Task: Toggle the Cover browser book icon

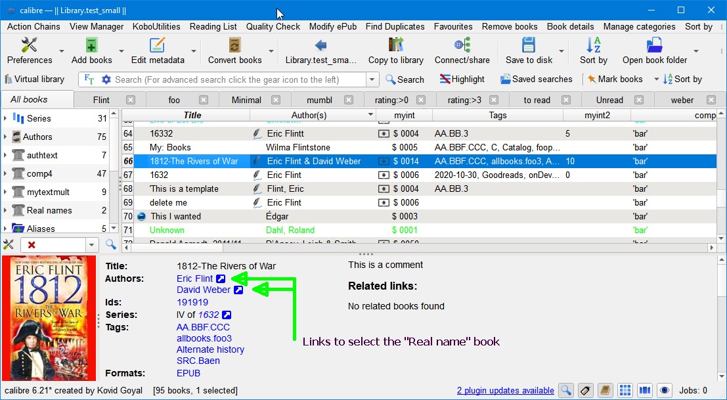Action: pos(605,390)
